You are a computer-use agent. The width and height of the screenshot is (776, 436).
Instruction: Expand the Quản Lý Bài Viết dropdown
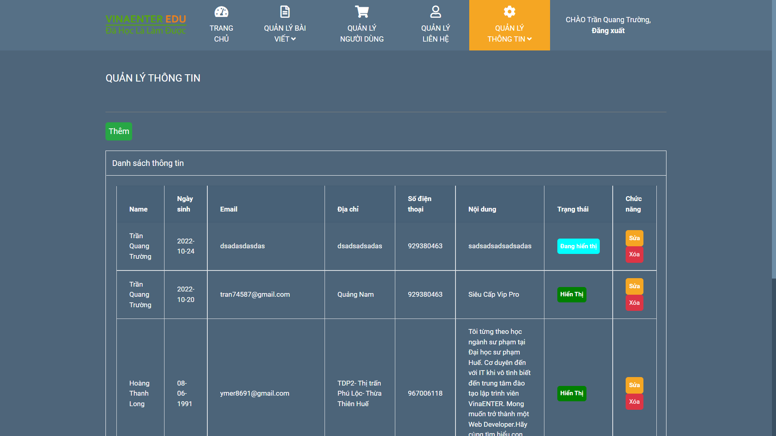tap(284, 34)
